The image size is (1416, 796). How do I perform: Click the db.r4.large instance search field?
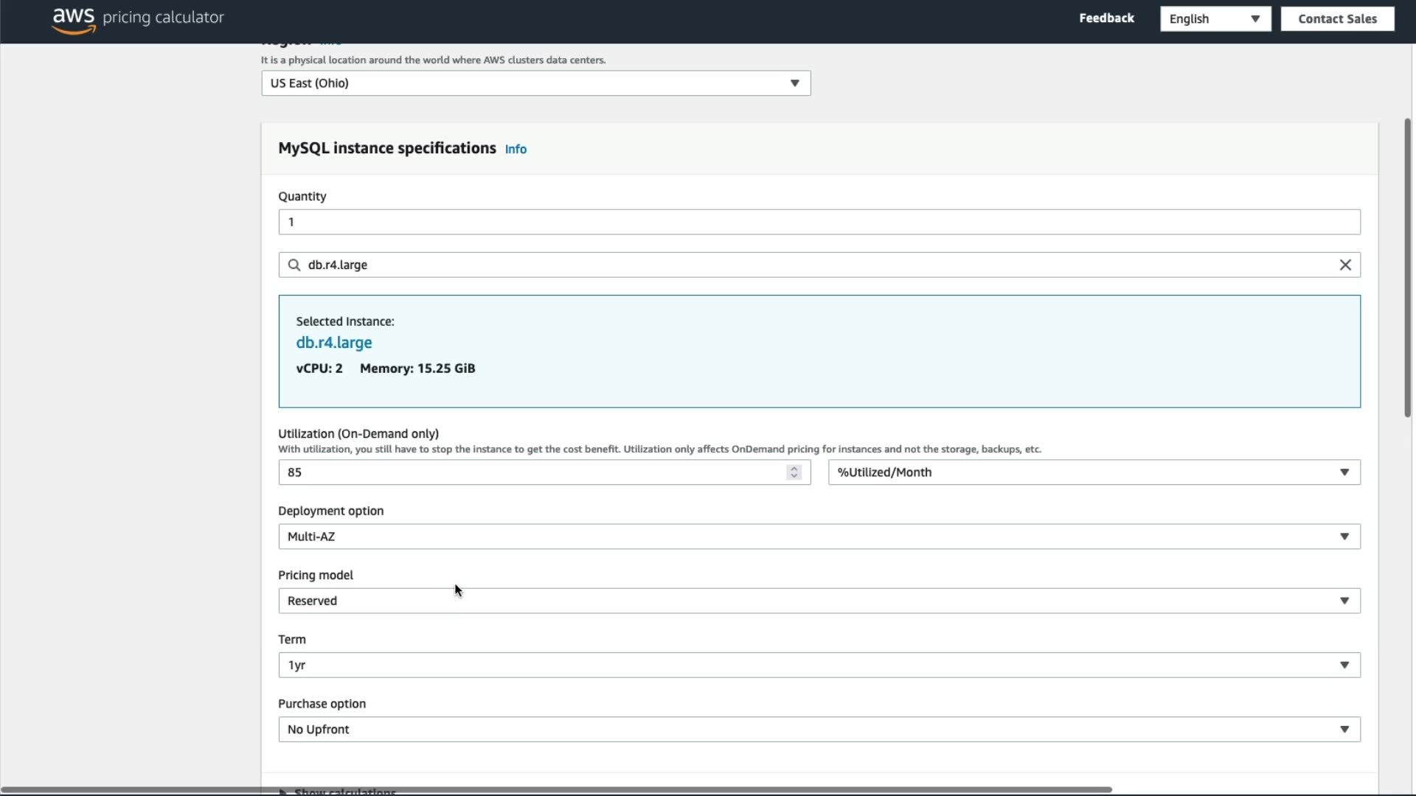click(811, 265)
